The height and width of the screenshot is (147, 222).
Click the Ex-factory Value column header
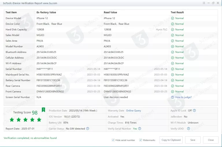[x=46, y=12]
